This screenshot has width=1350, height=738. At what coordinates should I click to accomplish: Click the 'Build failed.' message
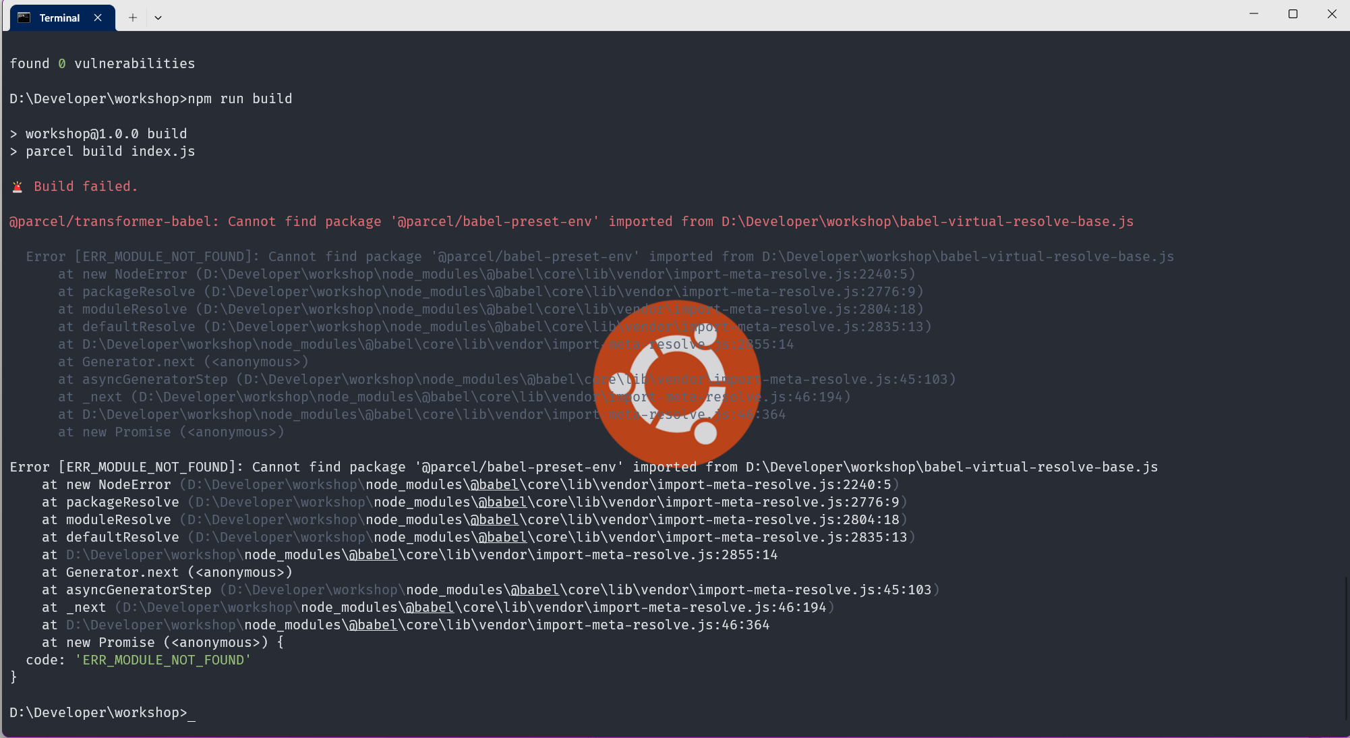(x=86, y=186)
